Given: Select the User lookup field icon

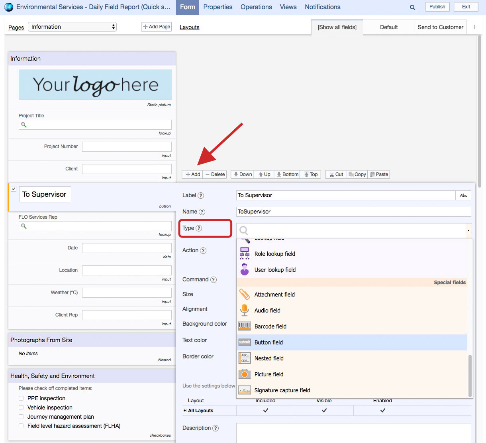Looking at the screenshot, I should click(244, 270).
